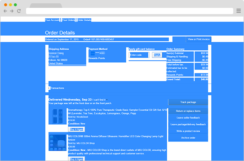The height and width of the screenshot is (161, 244).
Task: Click Leave seller feedback
Action: coord(188,118)
